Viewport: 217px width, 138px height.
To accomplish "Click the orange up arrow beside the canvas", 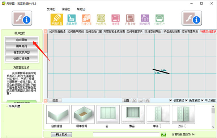I will (x=46, y=31).
